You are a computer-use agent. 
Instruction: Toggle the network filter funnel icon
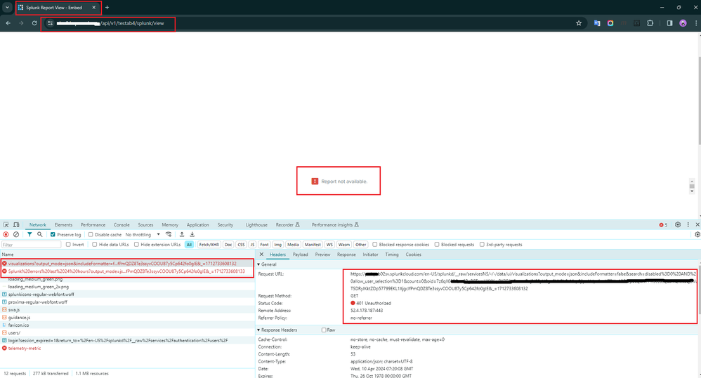click(30, 235)
